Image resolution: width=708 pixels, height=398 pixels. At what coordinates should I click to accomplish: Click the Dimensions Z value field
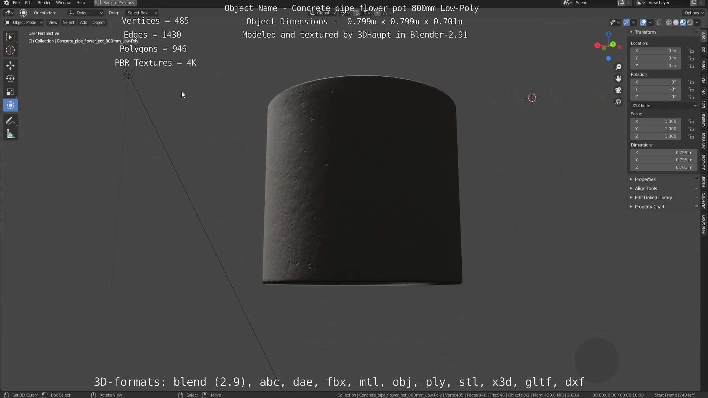click(663, 167)
